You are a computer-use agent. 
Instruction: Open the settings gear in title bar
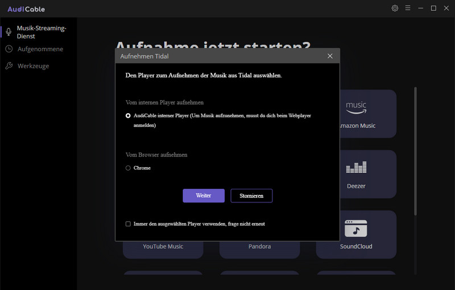pos(395,8)
